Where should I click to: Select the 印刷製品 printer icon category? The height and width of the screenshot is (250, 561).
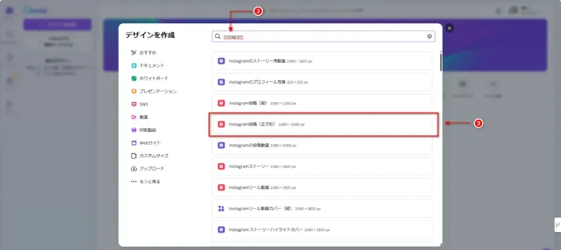click(134, 130)
